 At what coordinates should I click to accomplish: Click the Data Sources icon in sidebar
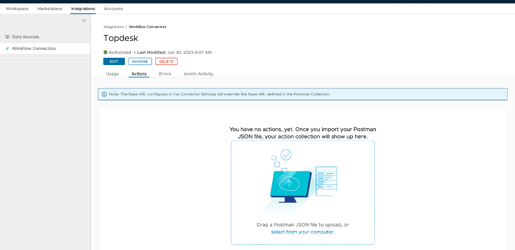(x=7, y=37)
